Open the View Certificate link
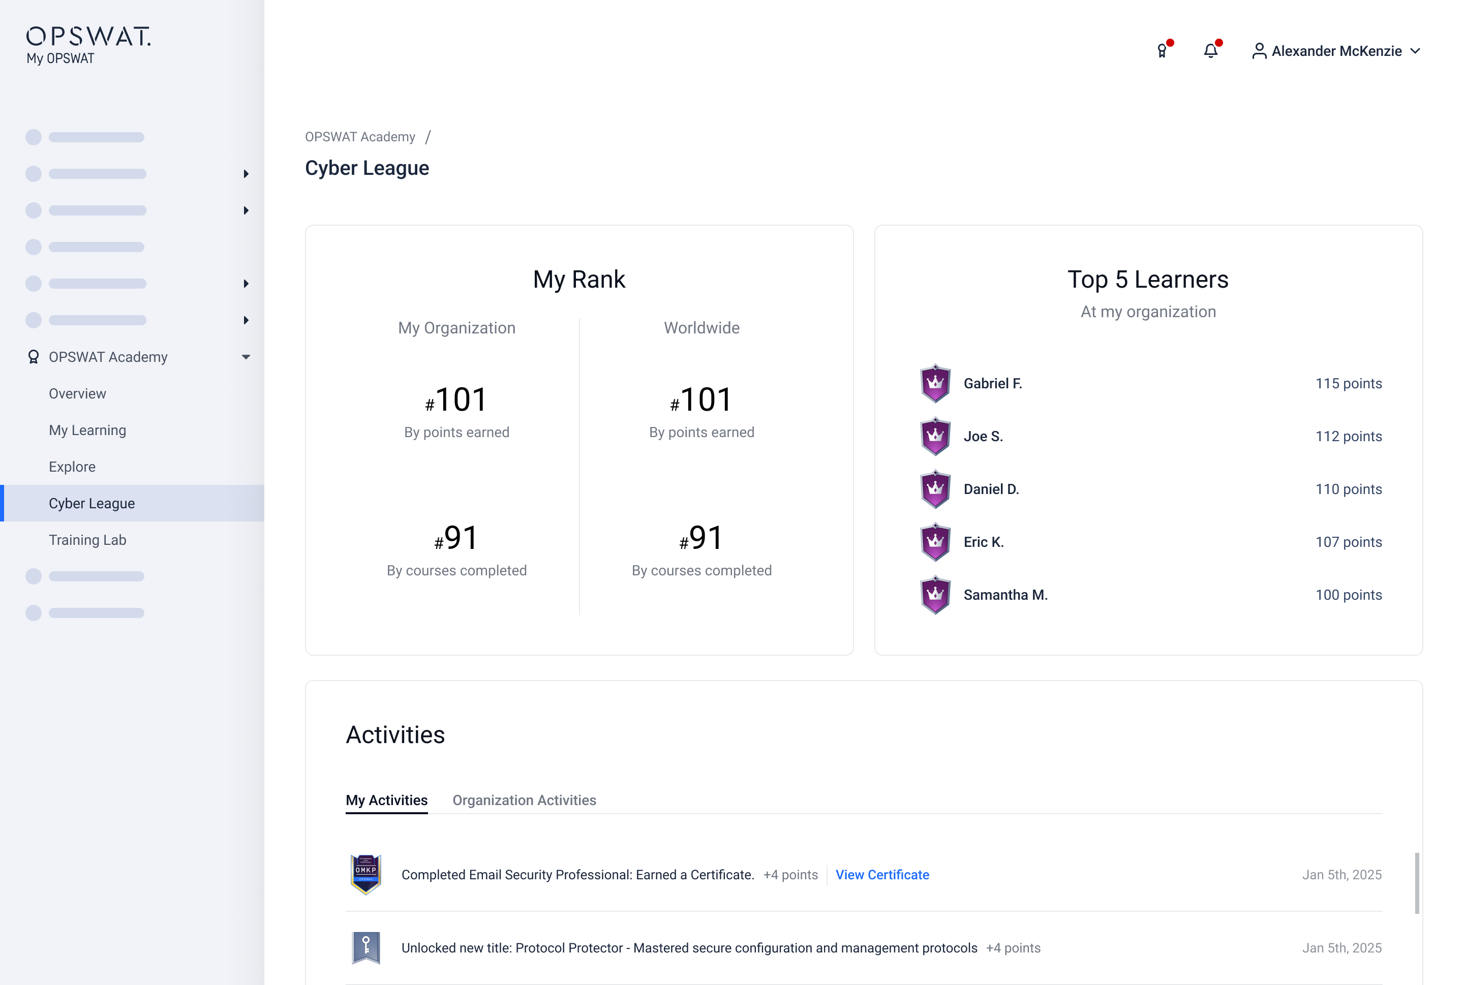This screenshot has width=1464, height=985. coord(881,874)
